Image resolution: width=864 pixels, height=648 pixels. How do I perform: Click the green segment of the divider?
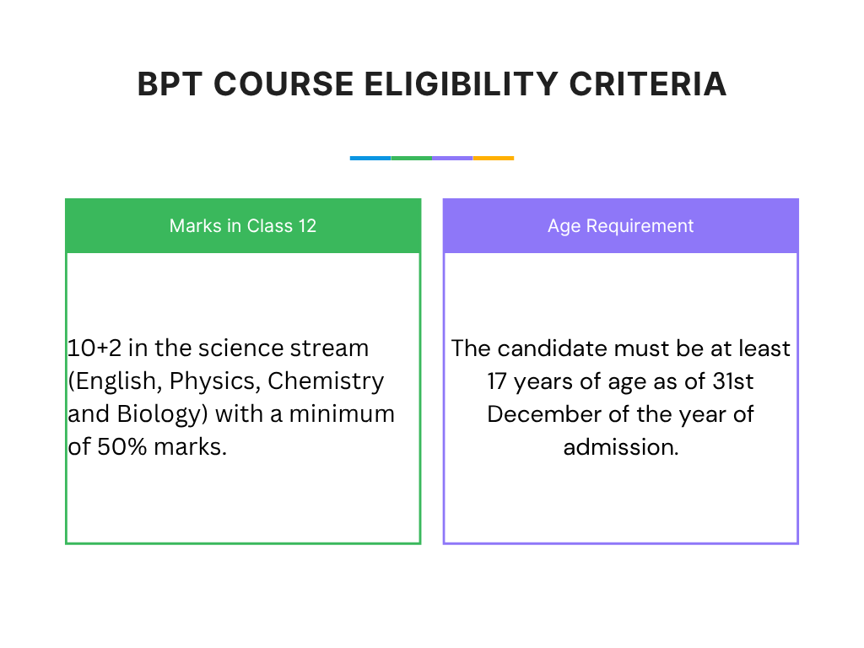[x=412, y=158]
